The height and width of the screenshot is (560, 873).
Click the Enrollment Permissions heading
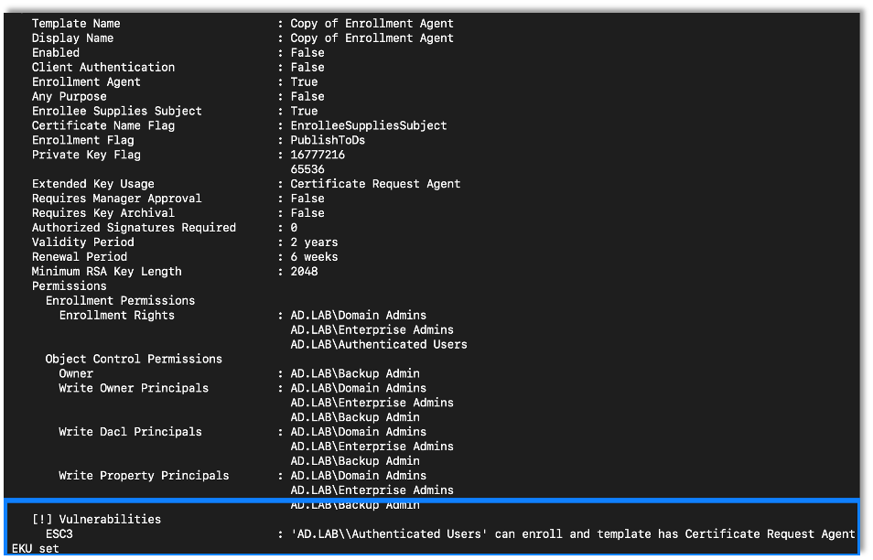[x=120, y=300]
